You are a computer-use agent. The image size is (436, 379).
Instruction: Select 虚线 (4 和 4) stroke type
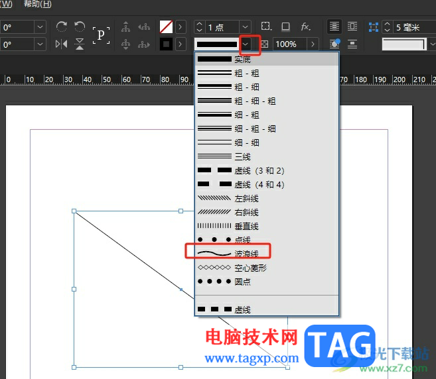click(x=267, y=184)
